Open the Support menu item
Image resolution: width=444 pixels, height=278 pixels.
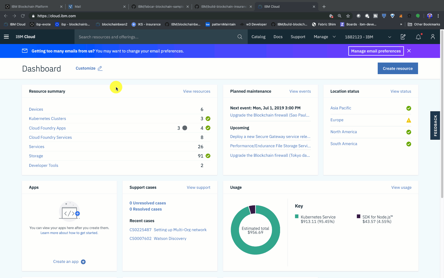(298, 37)
